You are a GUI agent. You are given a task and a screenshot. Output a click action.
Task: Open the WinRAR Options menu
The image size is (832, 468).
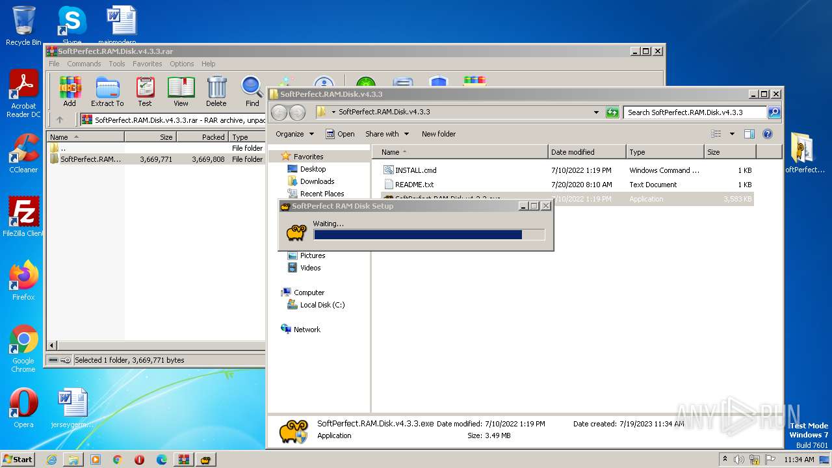[182, 64]
